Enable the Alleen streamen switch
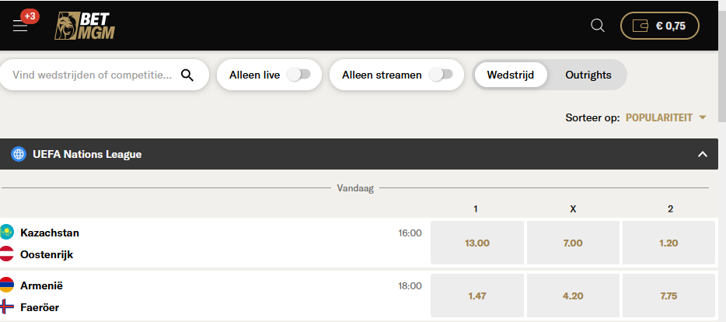 click(441, 75)
